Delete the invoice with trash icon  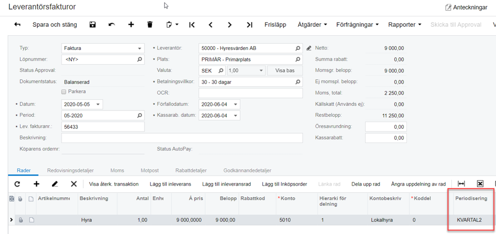[150, 25]
